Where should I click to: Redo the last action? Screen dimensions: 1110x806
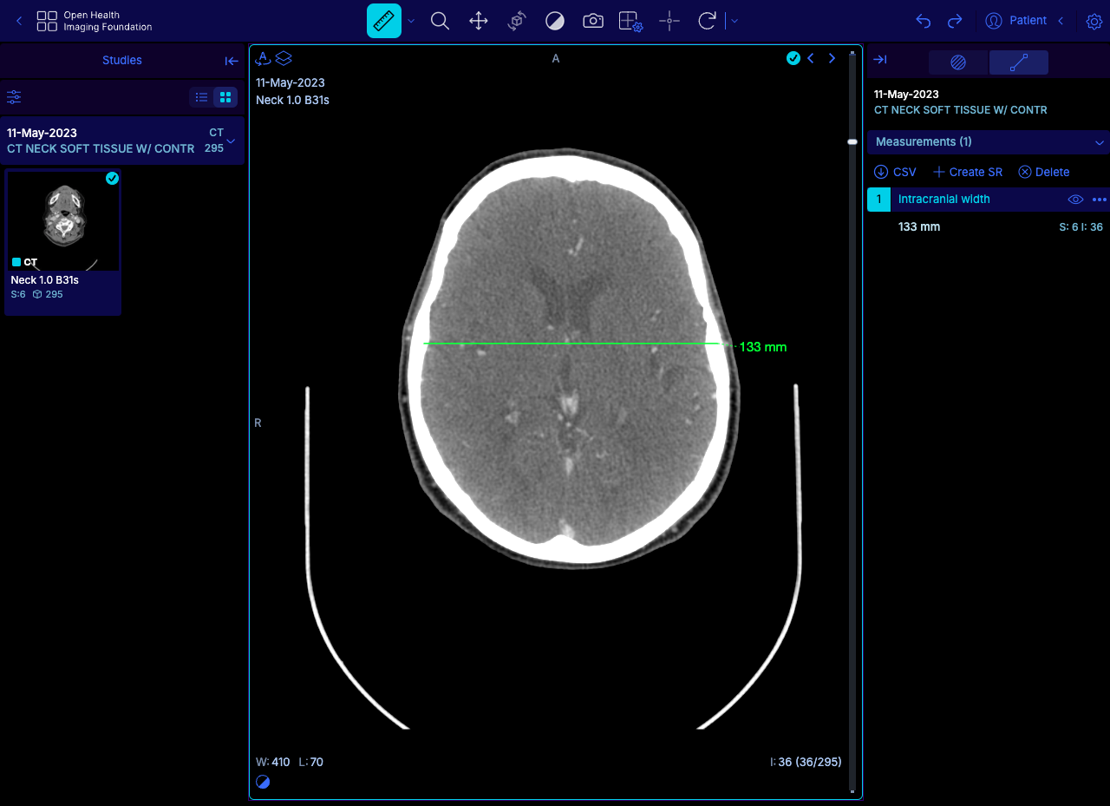point(955,21)
